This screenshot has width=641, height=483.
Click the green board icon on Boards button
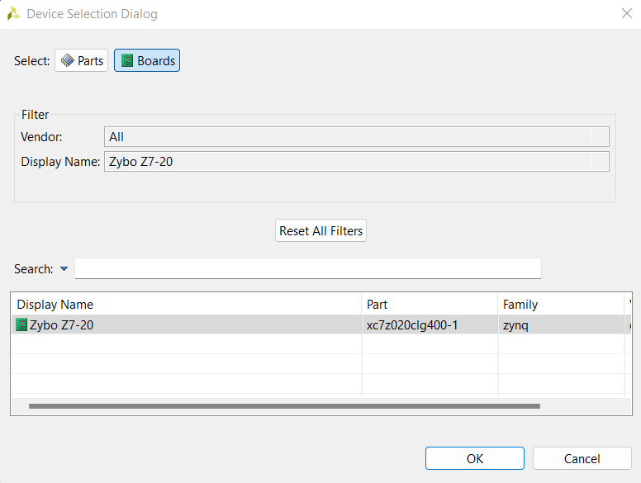(x=127, y=61)
